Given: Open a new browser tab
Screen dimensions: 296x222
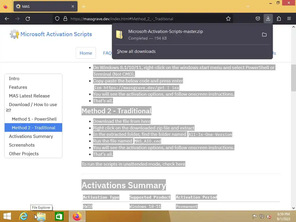Looking at the screenshot, I should 84,7.
